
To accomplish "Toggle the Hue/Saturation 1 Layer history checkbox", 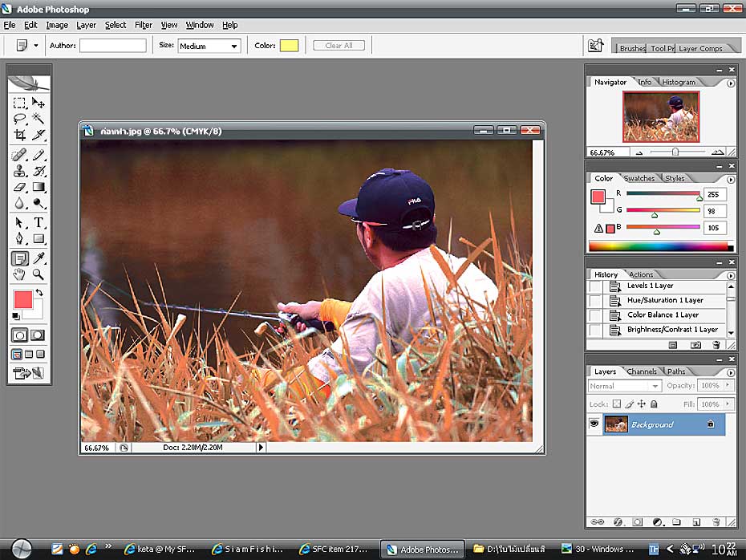I will click(594, 301).
